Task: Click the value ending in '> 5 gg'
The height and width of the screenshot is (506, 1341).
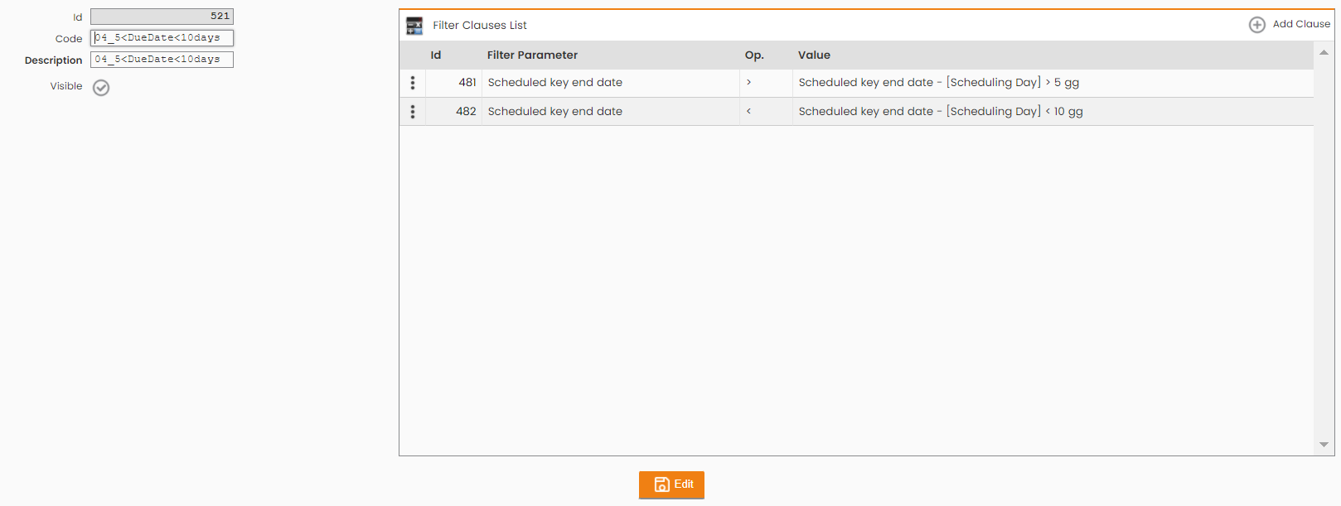Action: [x=939, y=83]
